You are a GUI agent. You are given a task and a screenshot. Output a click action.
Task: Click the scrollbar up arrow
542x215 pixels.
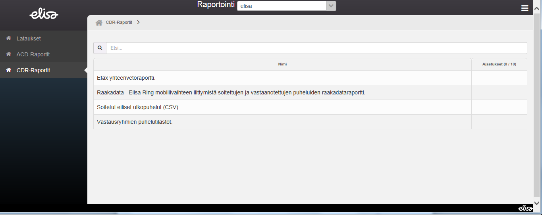pyautogui.click(x=537, y=8)
